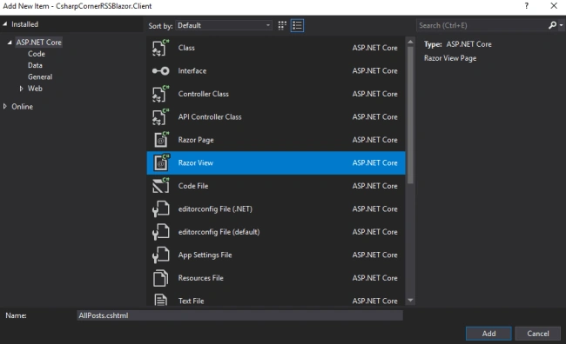The width and height of the screenshot is (566, 344).
Task: Select the "Code File" template name
Action: pyautogui.click(x=193, y=186)
